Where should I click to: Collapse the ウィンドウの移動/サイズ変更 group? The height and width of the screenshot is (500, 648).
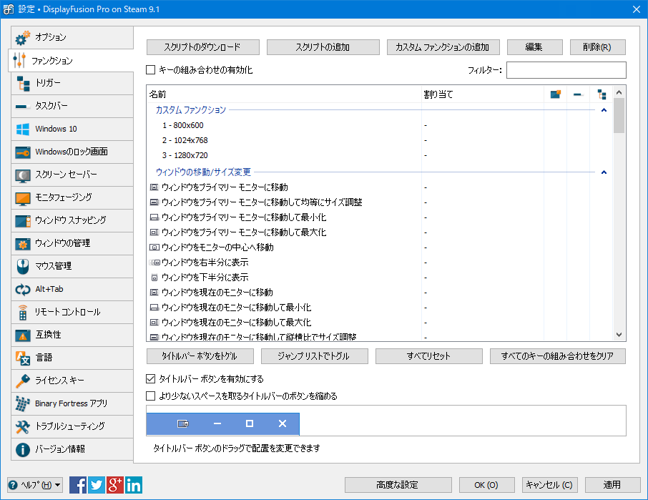tap(603, 172)
